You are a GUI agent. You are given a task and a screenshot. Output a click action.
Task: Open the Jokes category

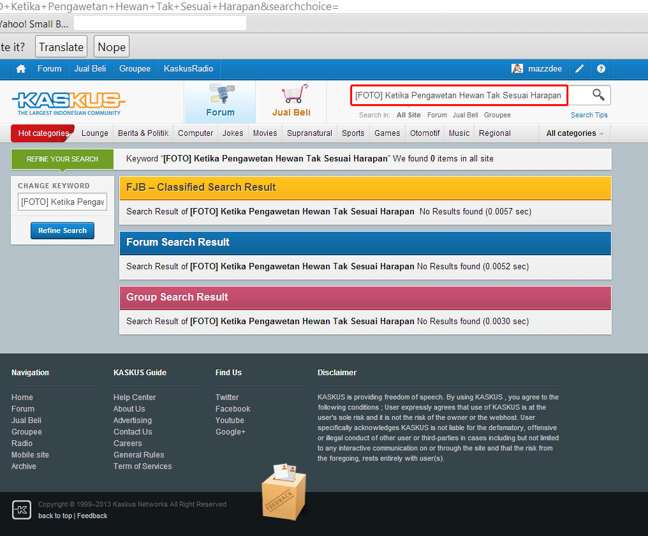[233, 133]
